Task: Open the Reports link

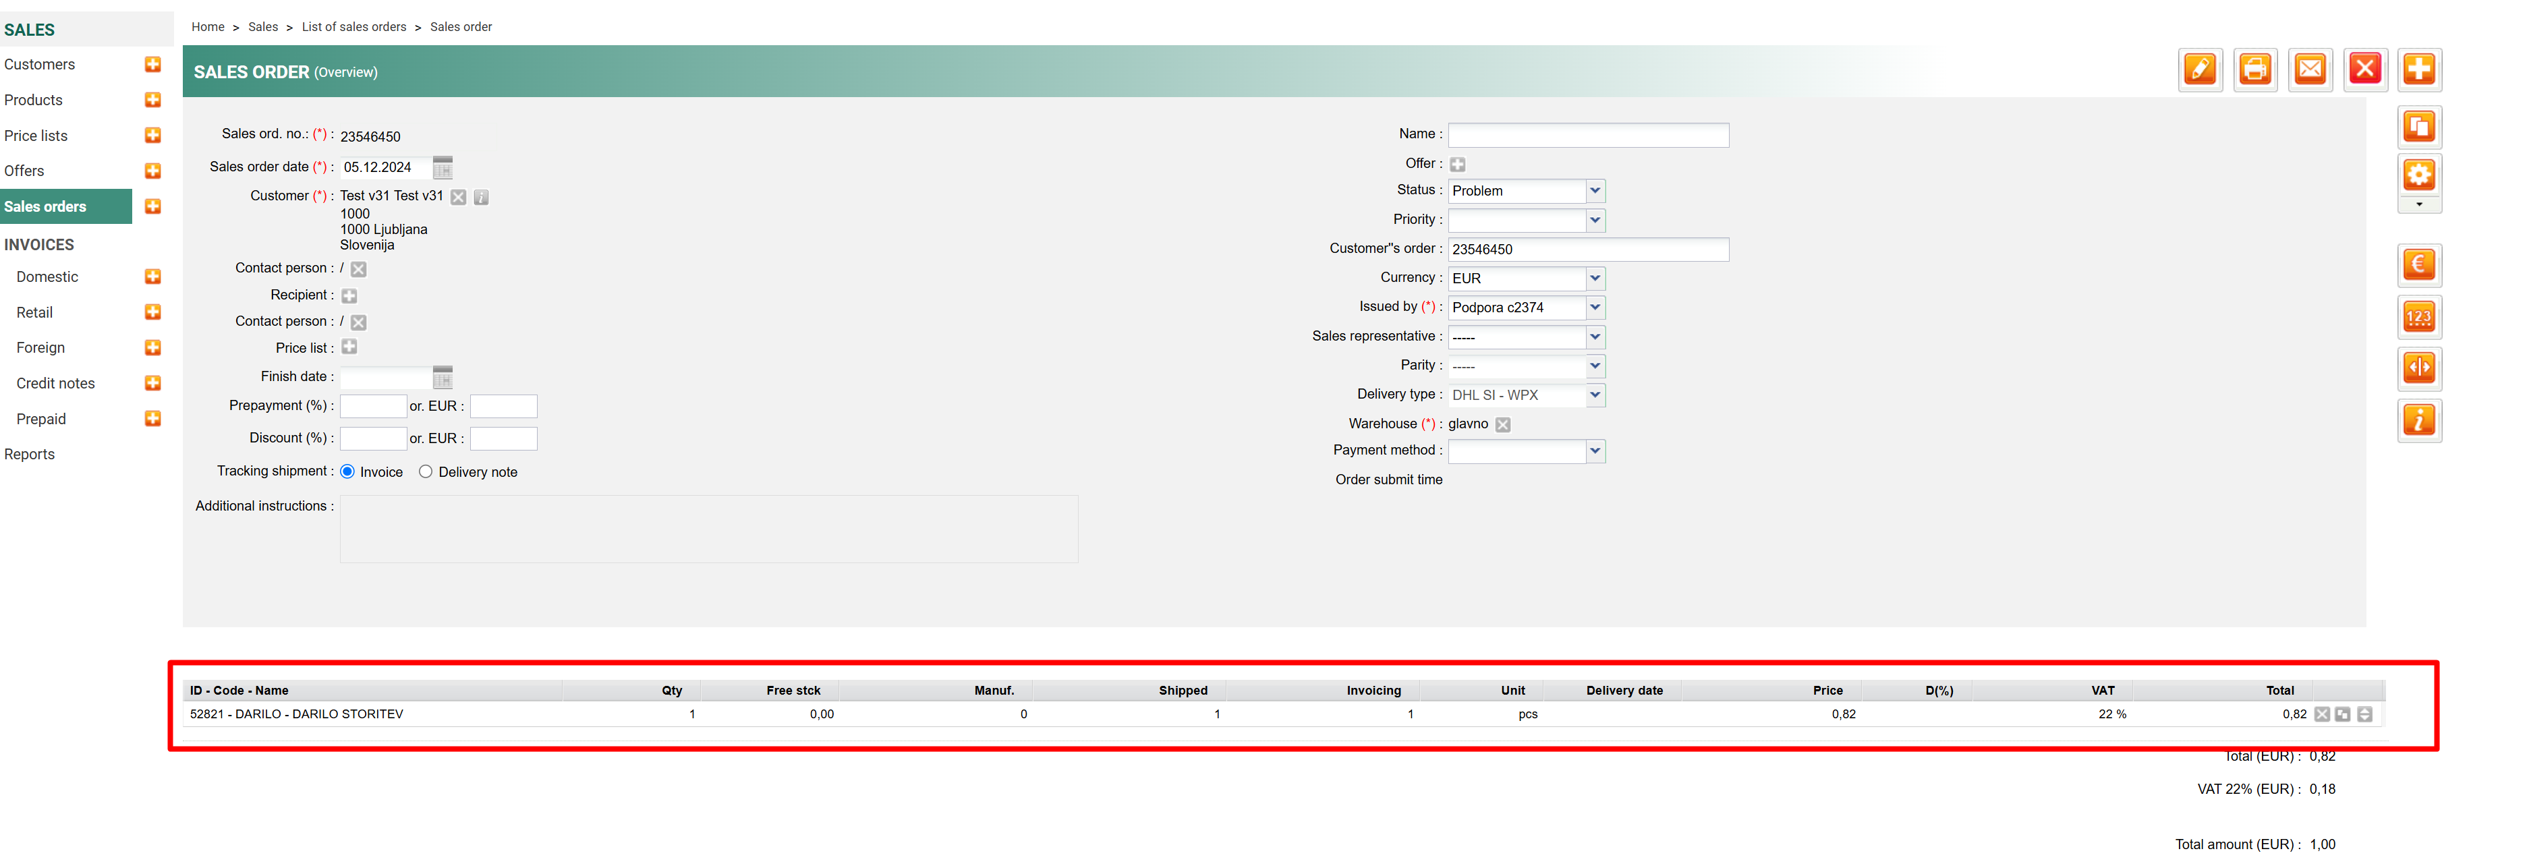Action: (30, 454)
